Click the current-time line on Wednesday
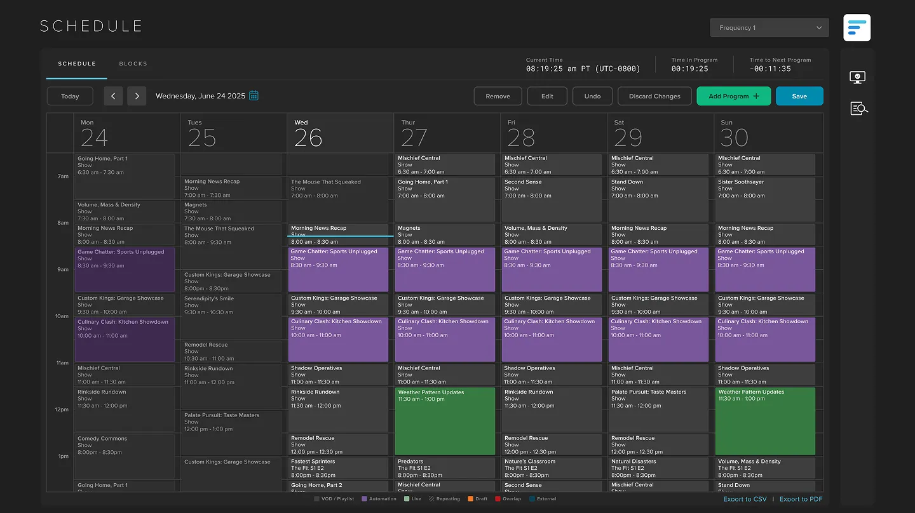Image resolution: width=915 pixels, height=513 pixels. 340,236
